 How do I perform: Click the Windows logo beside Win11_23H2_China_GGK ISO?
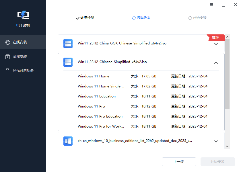tap(68, 44)
